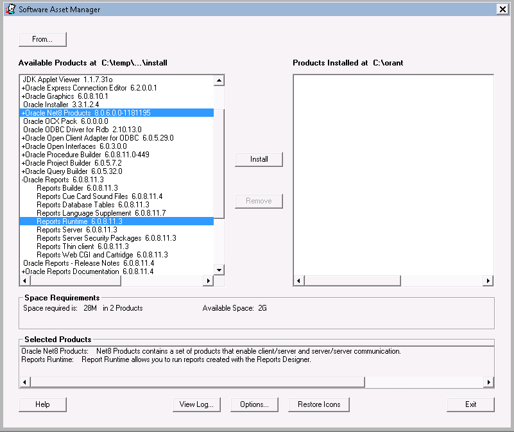Viewport: 514px width, 432px height.
Task: Click Available Products list scroll down arrow
Action: pos(219,270)
